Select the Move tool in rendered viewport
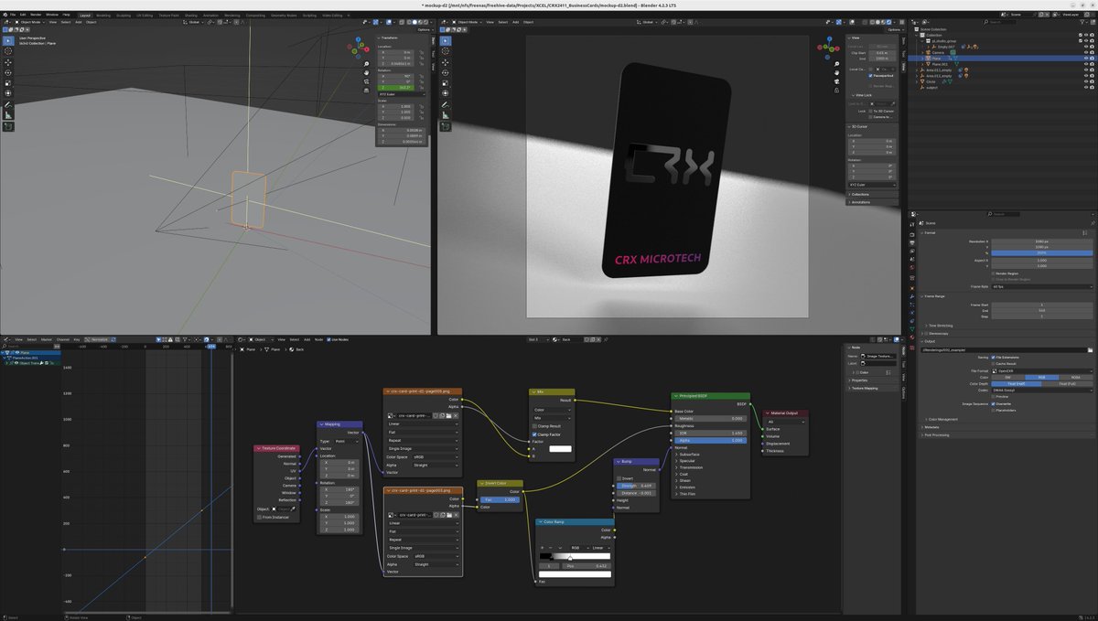 click(x=445, y=63)
